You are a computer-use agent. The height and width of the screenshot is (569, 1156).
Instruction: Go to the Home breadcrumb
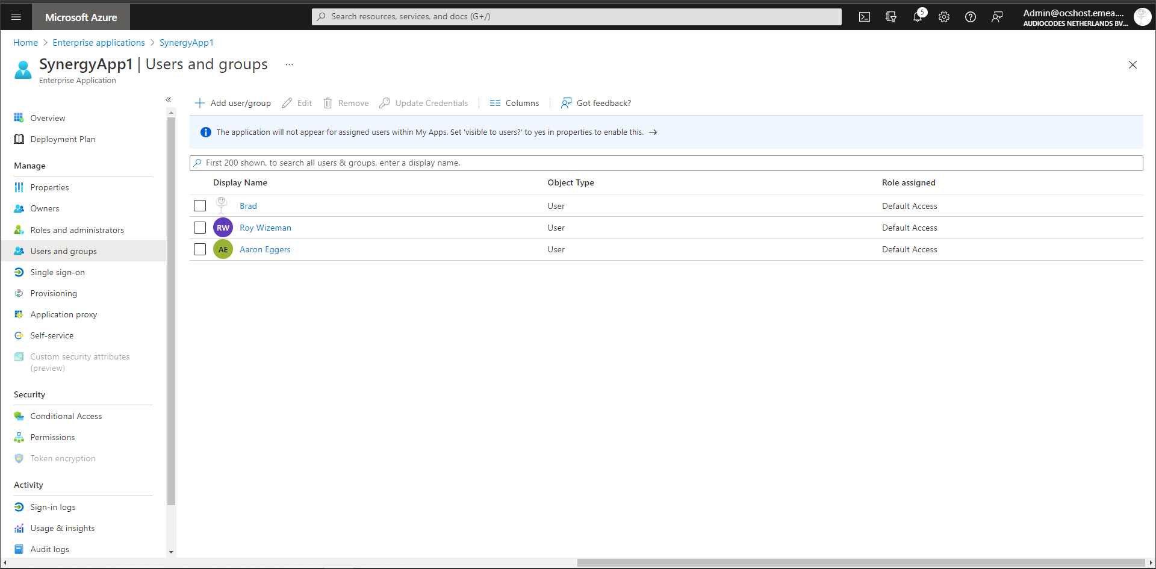point(25,43)
